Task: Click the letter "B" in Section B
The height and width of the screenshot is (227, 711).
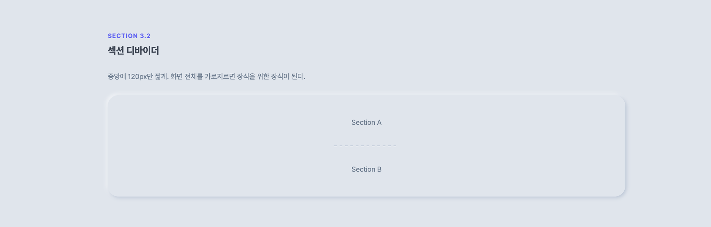Action: point(379,169)
